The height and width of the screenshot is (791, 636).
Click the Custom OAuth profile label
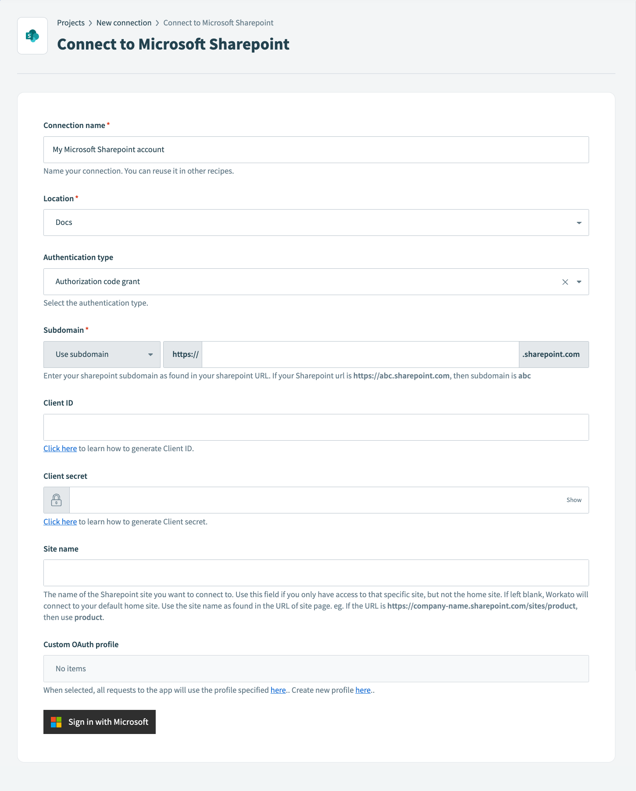(81, 645)
